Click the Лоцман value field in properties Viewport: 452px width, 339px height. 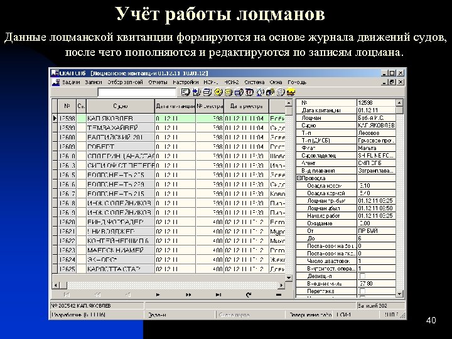point(376,117)
